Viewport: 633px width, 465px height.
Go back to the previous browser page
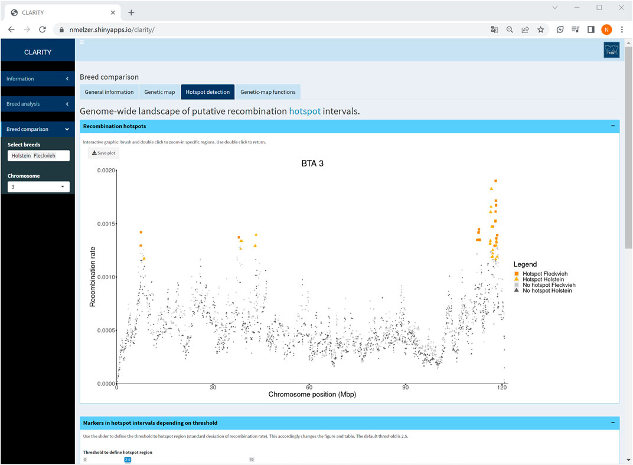[11, 30]
